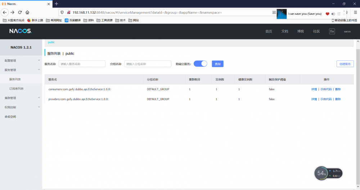Screen dimensions: 360x190
Task: Open the 网站 bookmark folder
Action: pos(134,20)
